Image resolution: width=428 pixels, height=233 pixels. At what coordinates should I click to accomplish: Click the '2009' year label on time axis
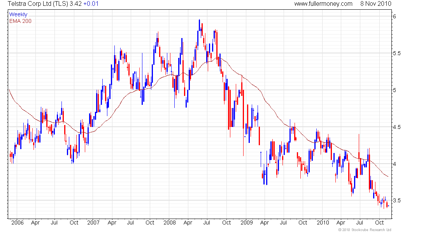tap(246, 223)
